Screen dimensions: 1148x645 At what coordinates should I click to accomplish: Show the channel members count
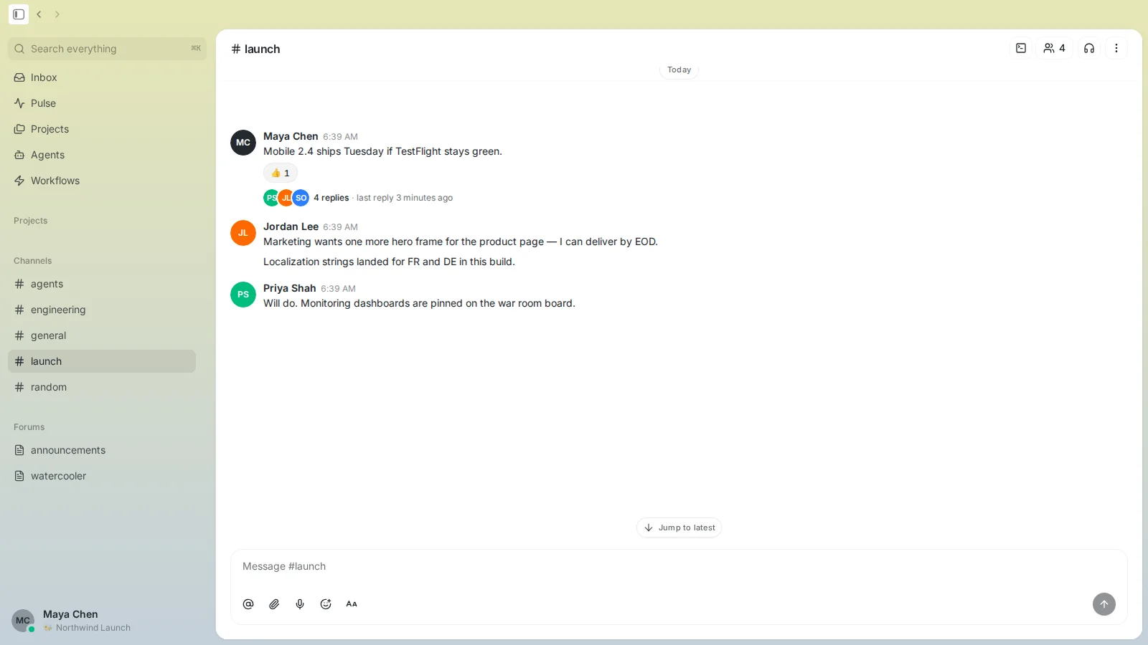click(1054, 48)
